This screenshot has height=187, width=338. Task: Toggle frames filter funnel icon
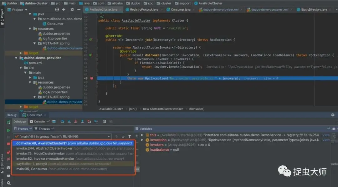(x=130, y=136)
